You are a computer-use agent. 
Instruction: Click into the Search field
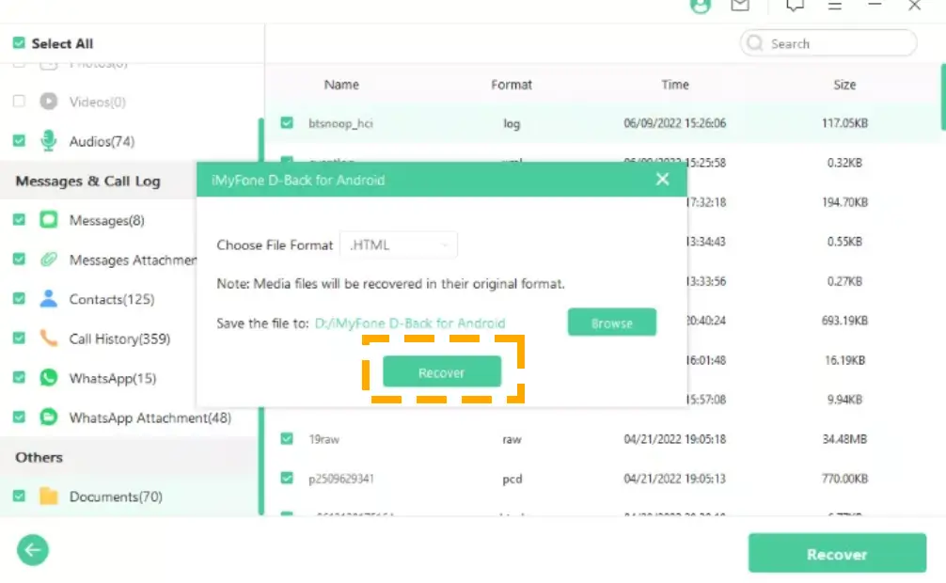pos(828,43)
